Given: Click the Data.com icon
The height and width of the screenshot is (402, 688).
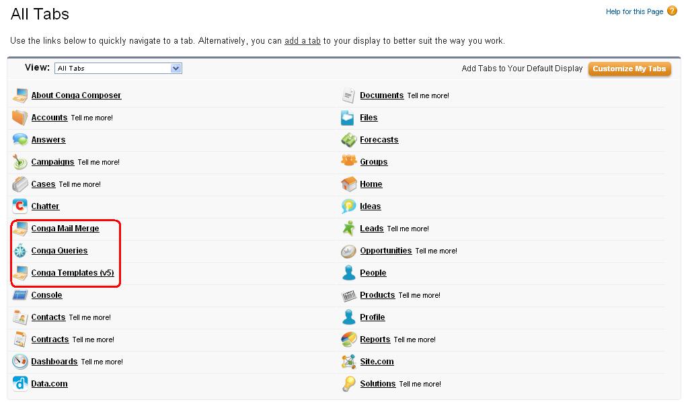Looking at the screenshot, I should pyautogui.click(x=20, y=384).
